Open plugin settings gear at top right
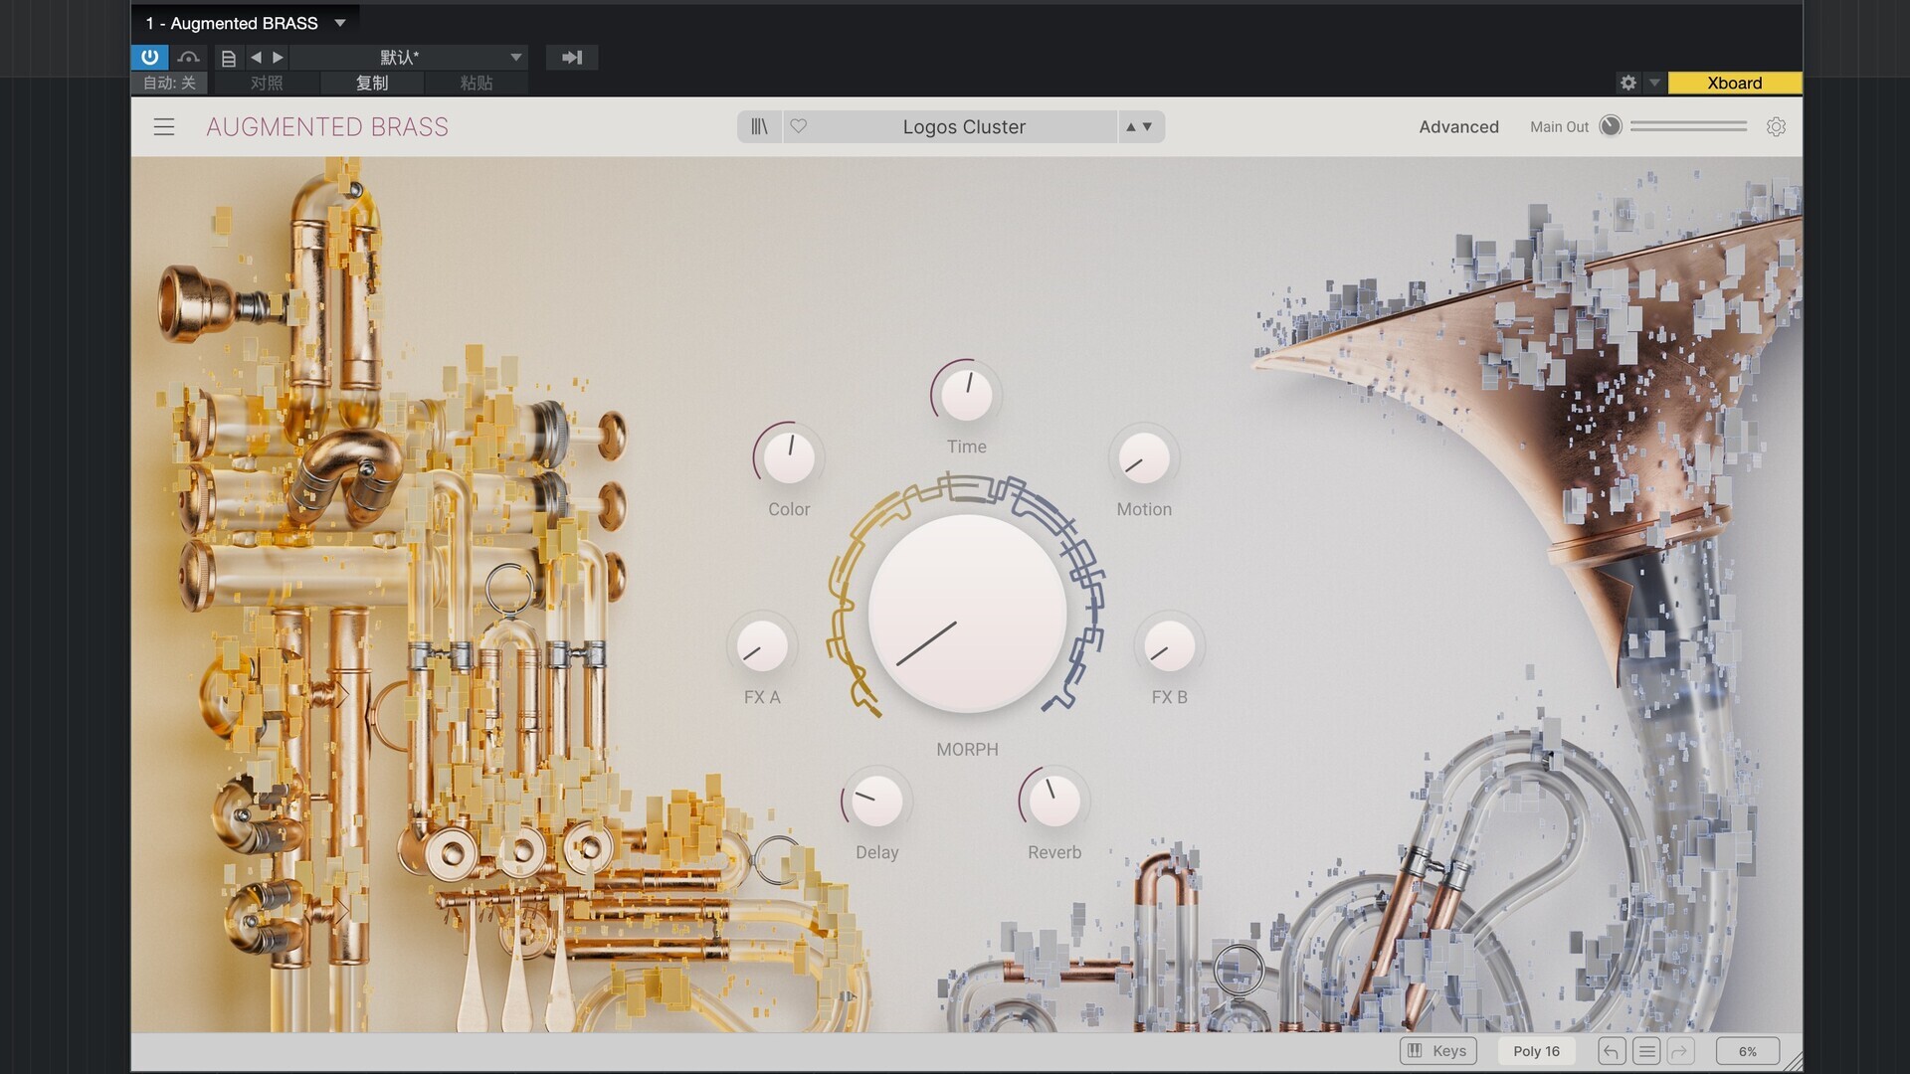Screen dimensions: 1910x1074 [x=1776, y=126]
